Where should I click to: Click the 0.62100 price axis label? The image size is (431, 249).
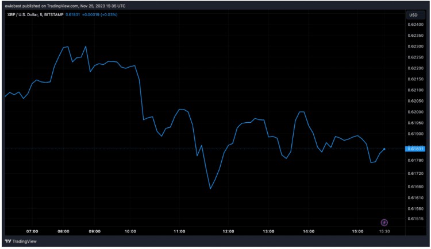[x=415, y=90]
